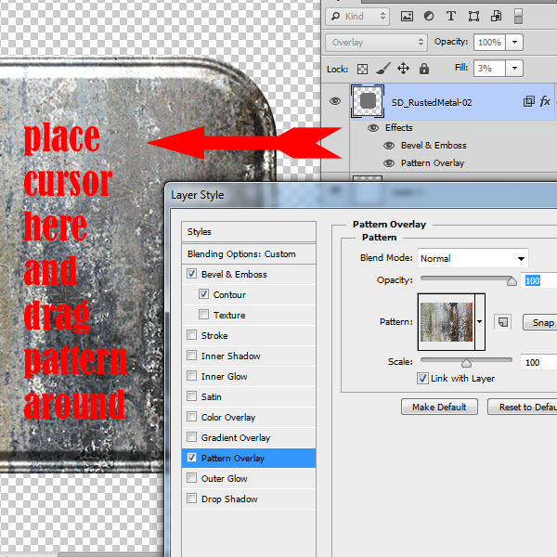This screenshot has height=557, width=557.
Task: Click the Fill 3% field
Action: [489, 68]
